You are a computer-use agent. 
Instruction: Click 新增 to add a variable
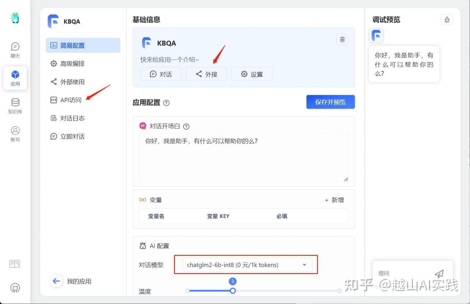334,200
